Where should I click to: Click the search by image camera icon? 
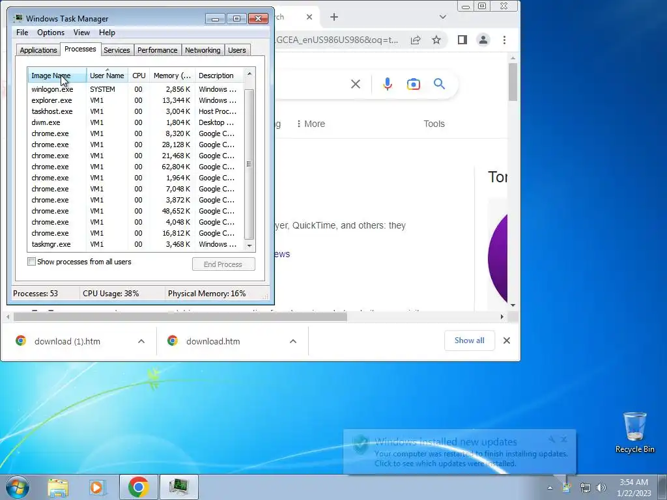tap(413, 84)
